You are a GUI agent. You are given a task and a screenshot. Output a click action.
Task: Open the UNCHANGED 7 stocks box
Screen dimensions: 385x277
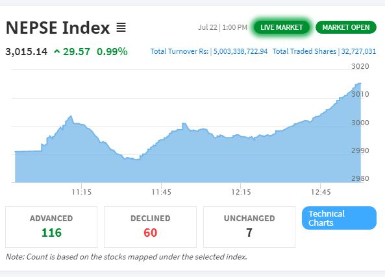click(x=249, y=227)
